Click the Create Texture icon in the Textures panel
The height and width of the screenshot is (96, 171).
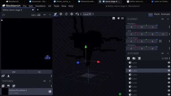coord(8,86)
